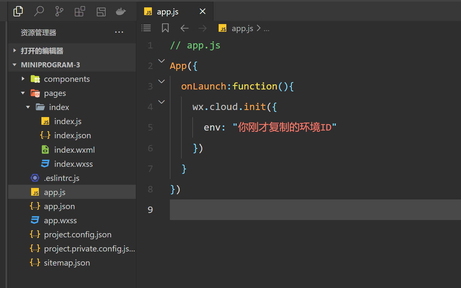
Task: Click the Go Forward navigation arrow
Action: (203, 28)
